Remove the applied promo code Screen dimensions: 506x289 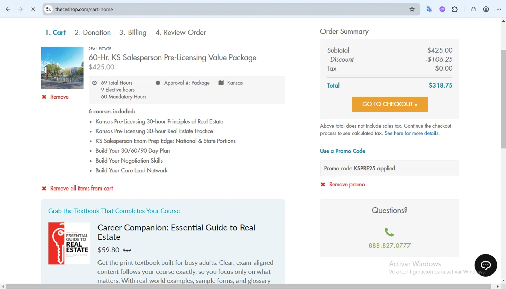346,185
